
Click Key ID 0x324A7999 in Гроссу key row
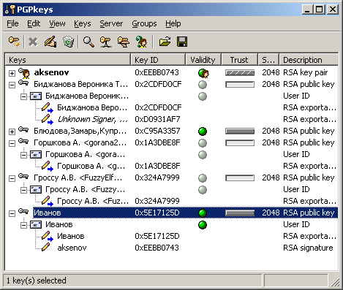click(x=157, y=178)
